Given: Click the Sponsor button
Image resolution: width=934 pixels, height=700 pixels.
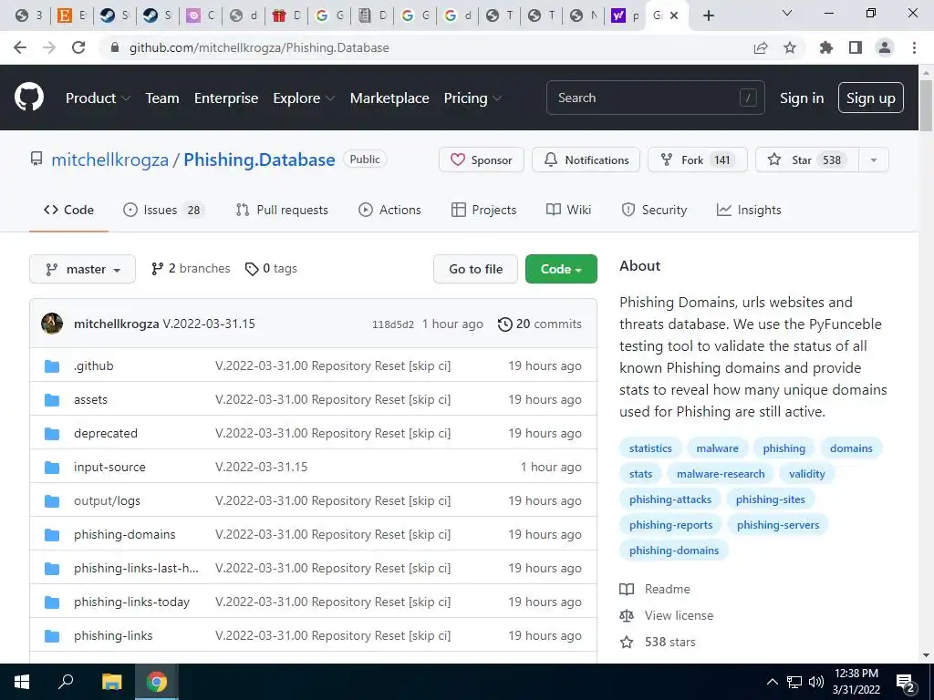Looking at the screenshot, I should [482, 160].
